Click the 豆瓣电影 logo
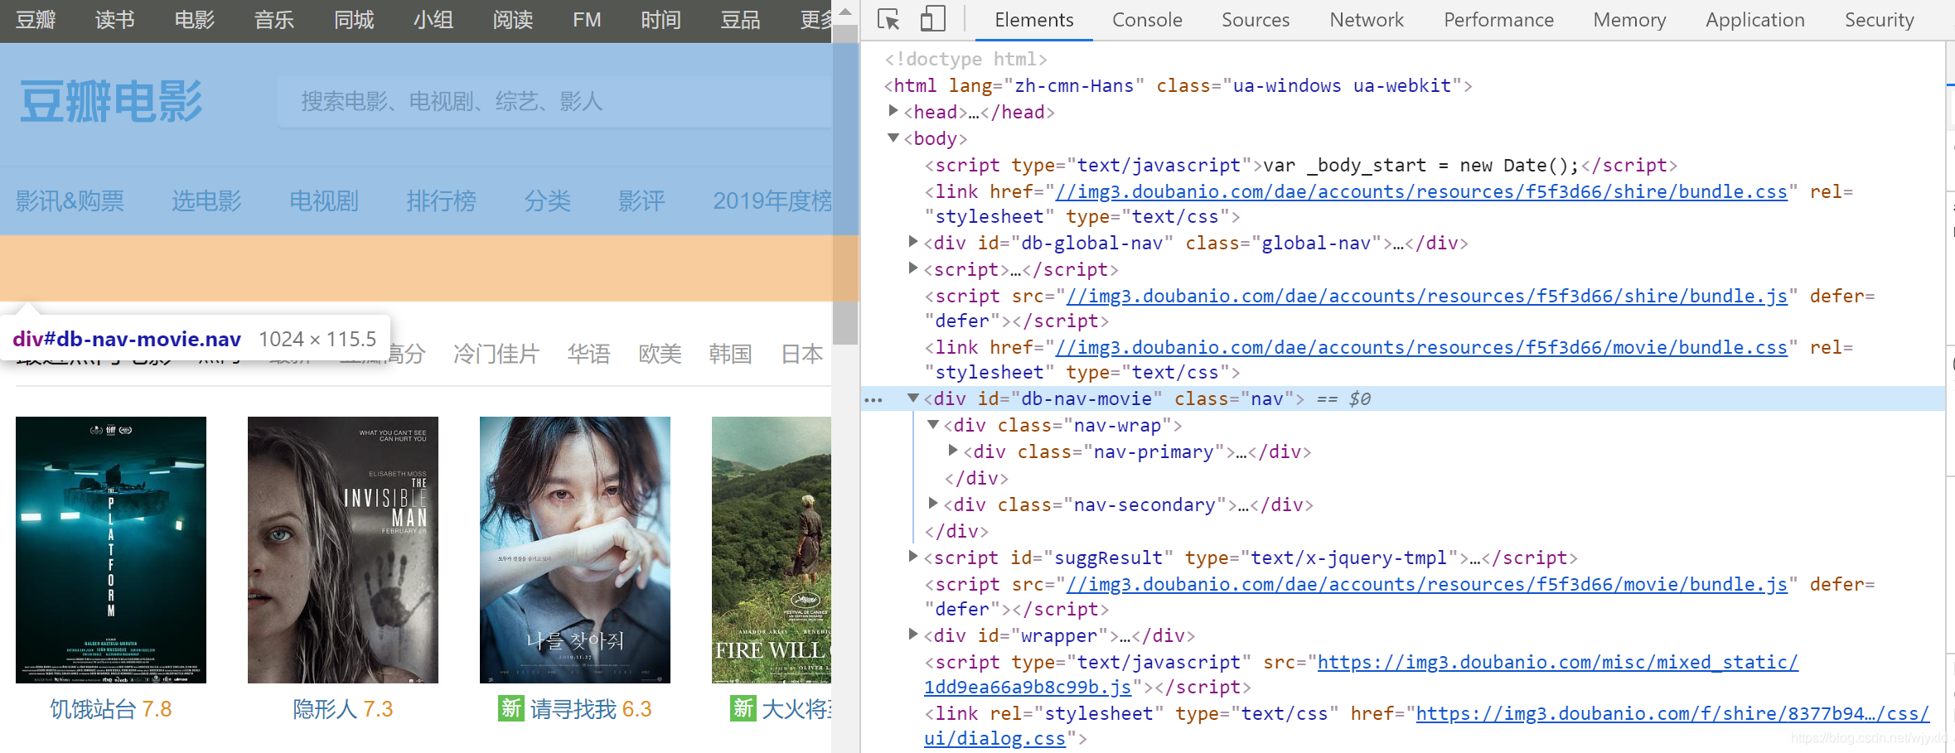Viewport: 1955px width, 753px height. point(111,102)
